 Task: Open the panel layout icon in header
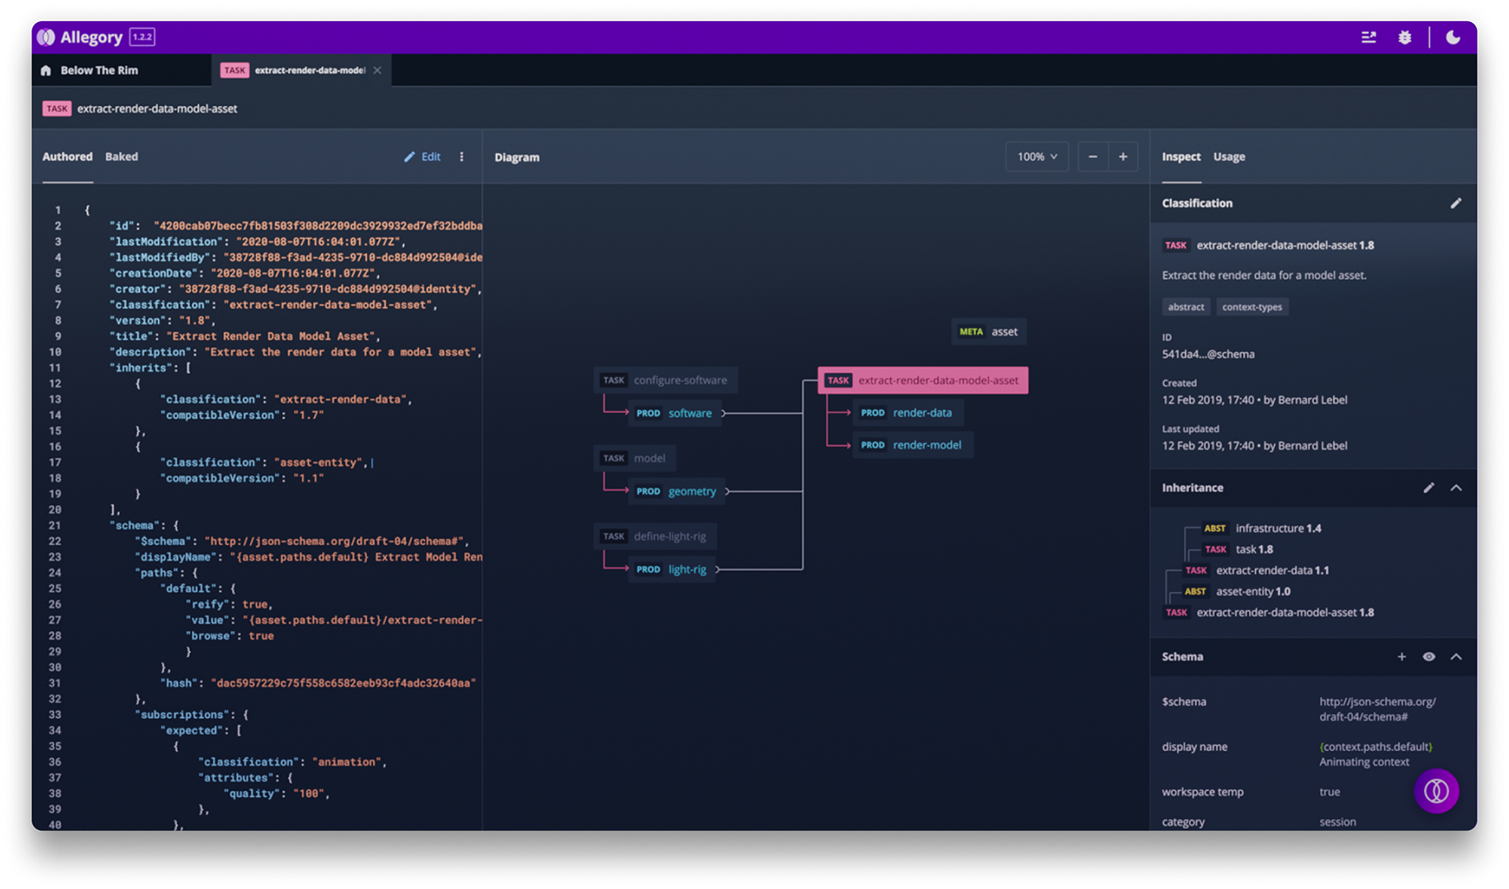click(x=1368, y=37)
